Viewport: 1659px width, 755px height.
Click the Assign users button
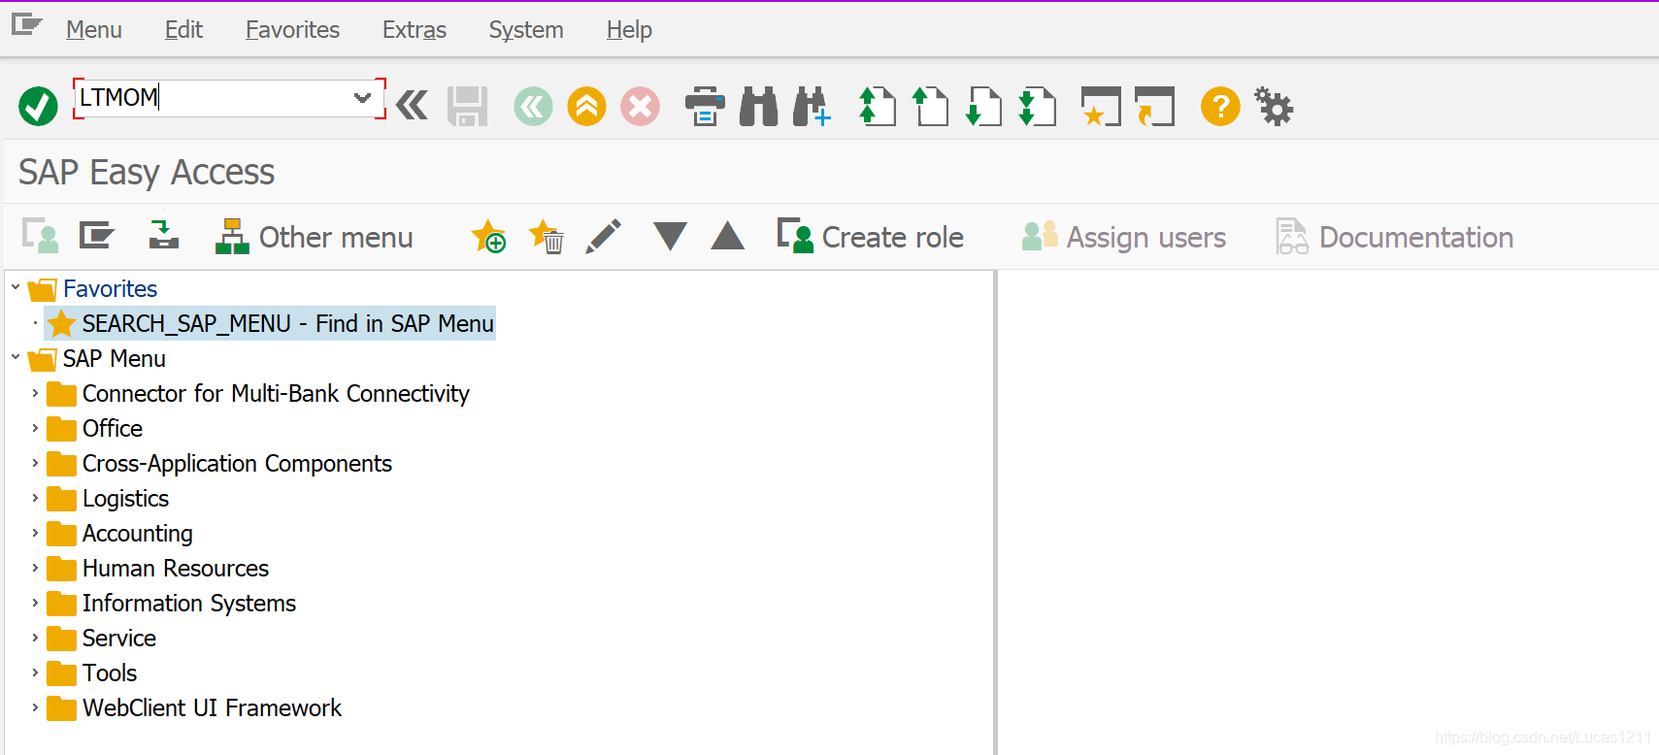[1123, 237]
